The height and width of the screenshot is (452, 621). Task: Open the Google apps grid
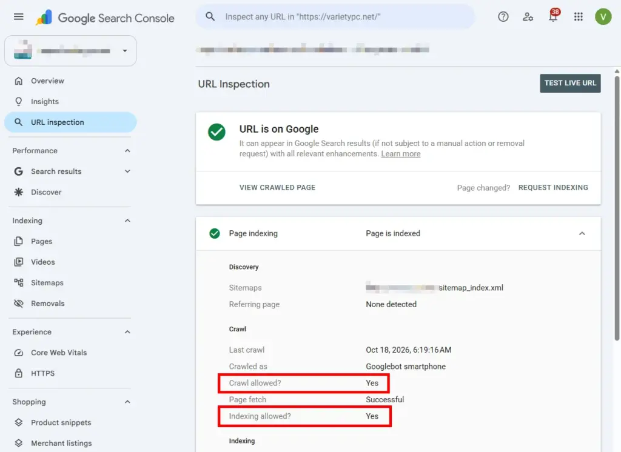click(x=578, y=16)
